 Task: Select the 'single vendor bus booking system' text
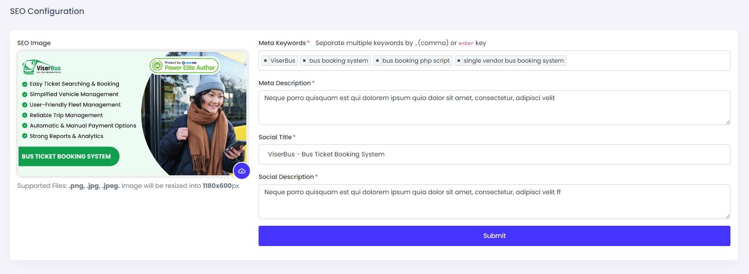click(513, 61)
